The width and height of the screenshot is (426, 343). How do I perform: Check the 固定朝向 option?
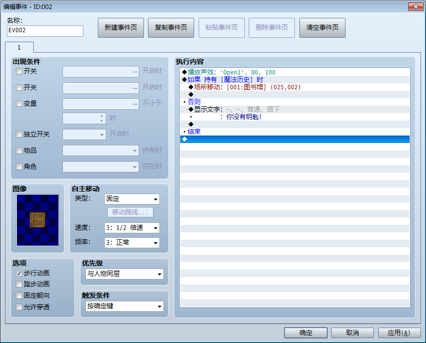(19, 295)
